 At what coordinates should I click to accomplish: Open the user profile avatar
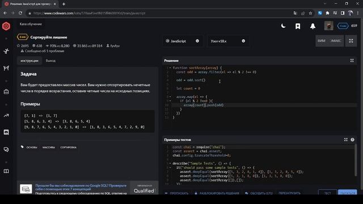pyautogui.click(x=329, y=26)
